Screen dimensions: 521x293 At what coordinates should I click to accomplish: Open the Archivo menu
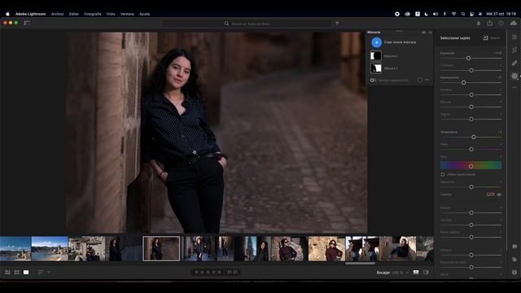(57, 14)
